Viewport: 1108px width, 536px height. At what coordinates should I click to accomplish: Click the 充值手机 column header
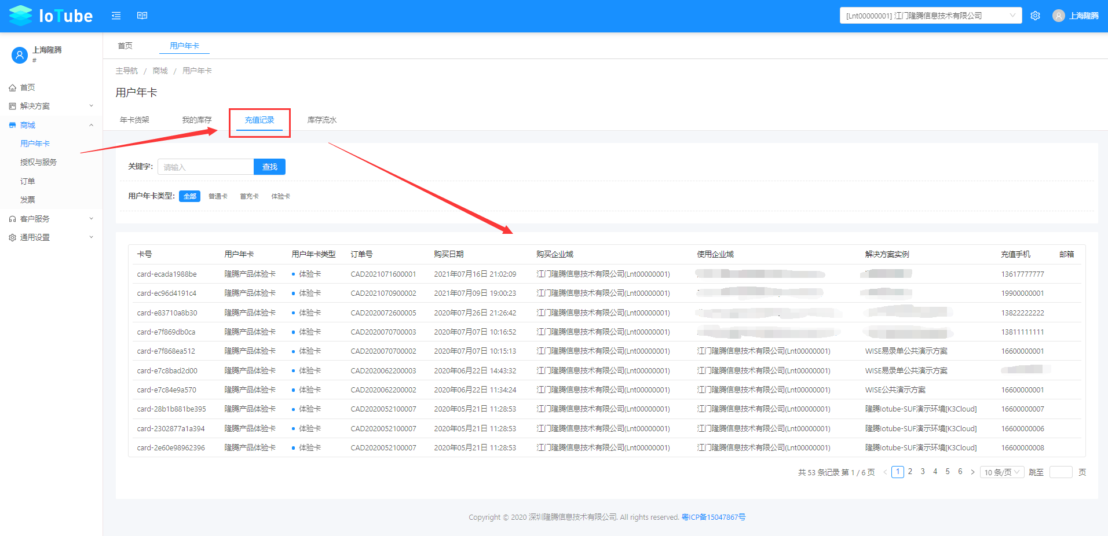1015,254
